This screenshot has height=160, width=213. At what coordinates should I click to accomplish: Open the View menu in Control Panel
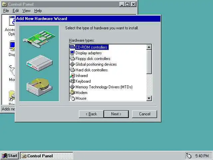coord(26,11)
